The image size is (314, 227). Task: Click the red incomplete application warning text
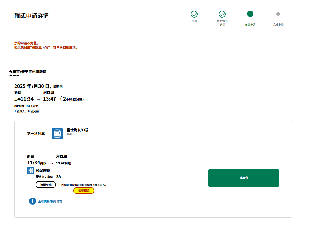tap(46, 45)
